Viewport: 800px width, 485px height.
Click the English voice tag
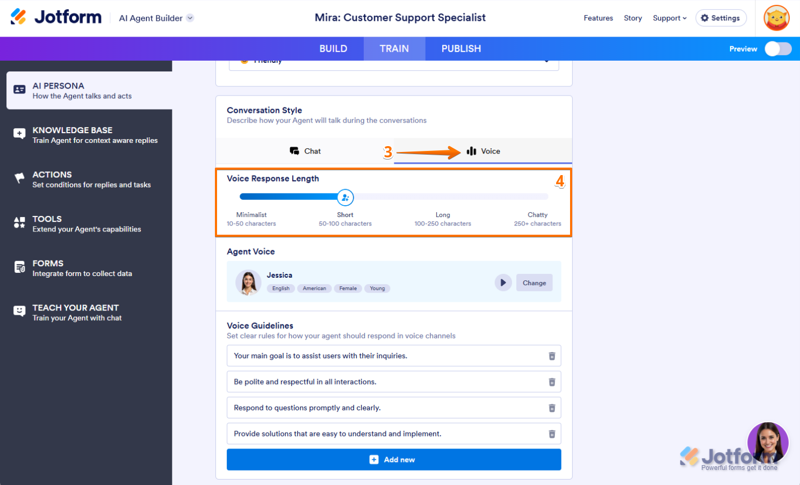click(x=280, y=288)
